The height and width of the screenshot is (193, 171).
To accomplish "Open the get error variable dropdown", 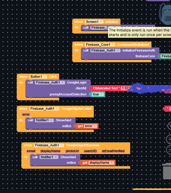I will tap(95, 126).
